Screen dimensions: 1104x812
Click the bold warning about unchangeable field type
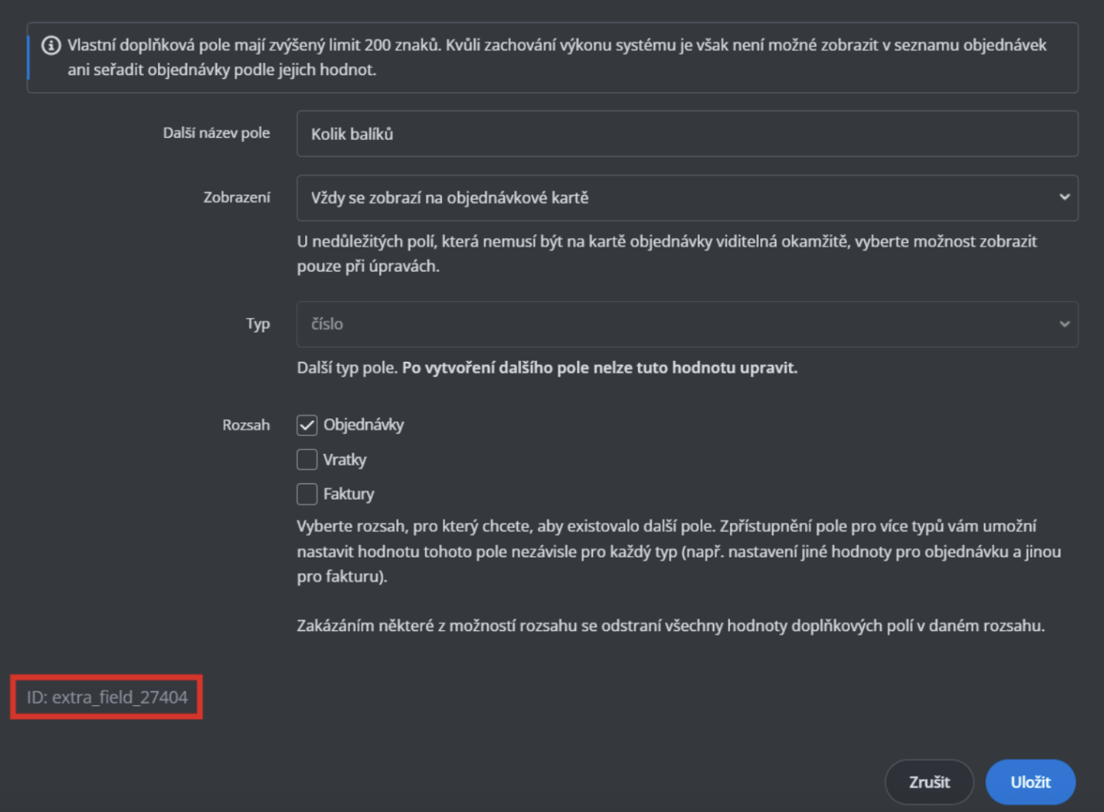tap(600, 367)
